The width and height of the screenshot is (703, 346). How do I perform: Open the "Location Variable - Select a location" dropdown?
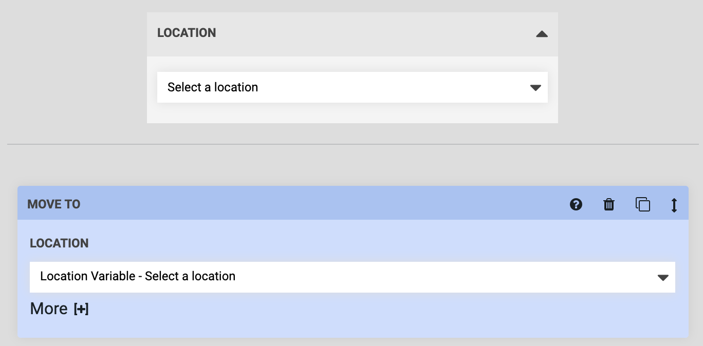[352, 277]
